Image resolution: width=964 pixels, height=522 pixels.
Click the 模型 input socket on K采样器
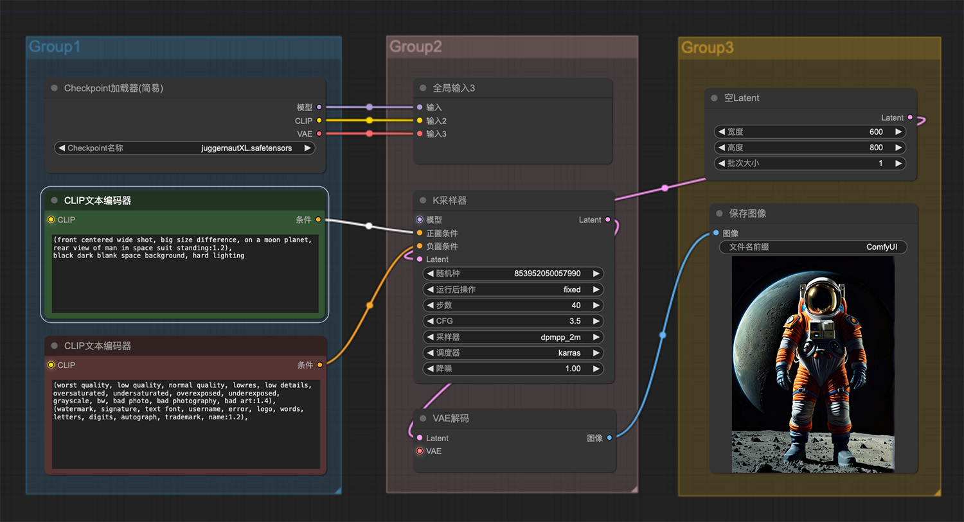point(420,220)
